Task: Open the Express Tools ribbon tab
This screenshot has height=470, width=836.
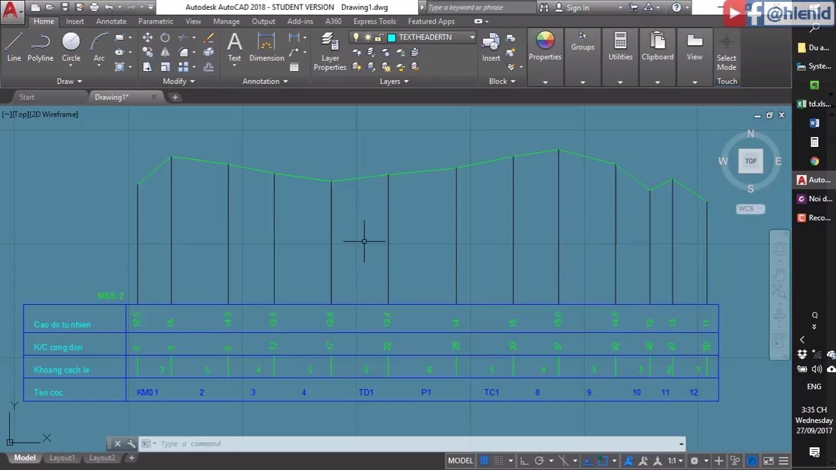Action: [x=374, y=21]
